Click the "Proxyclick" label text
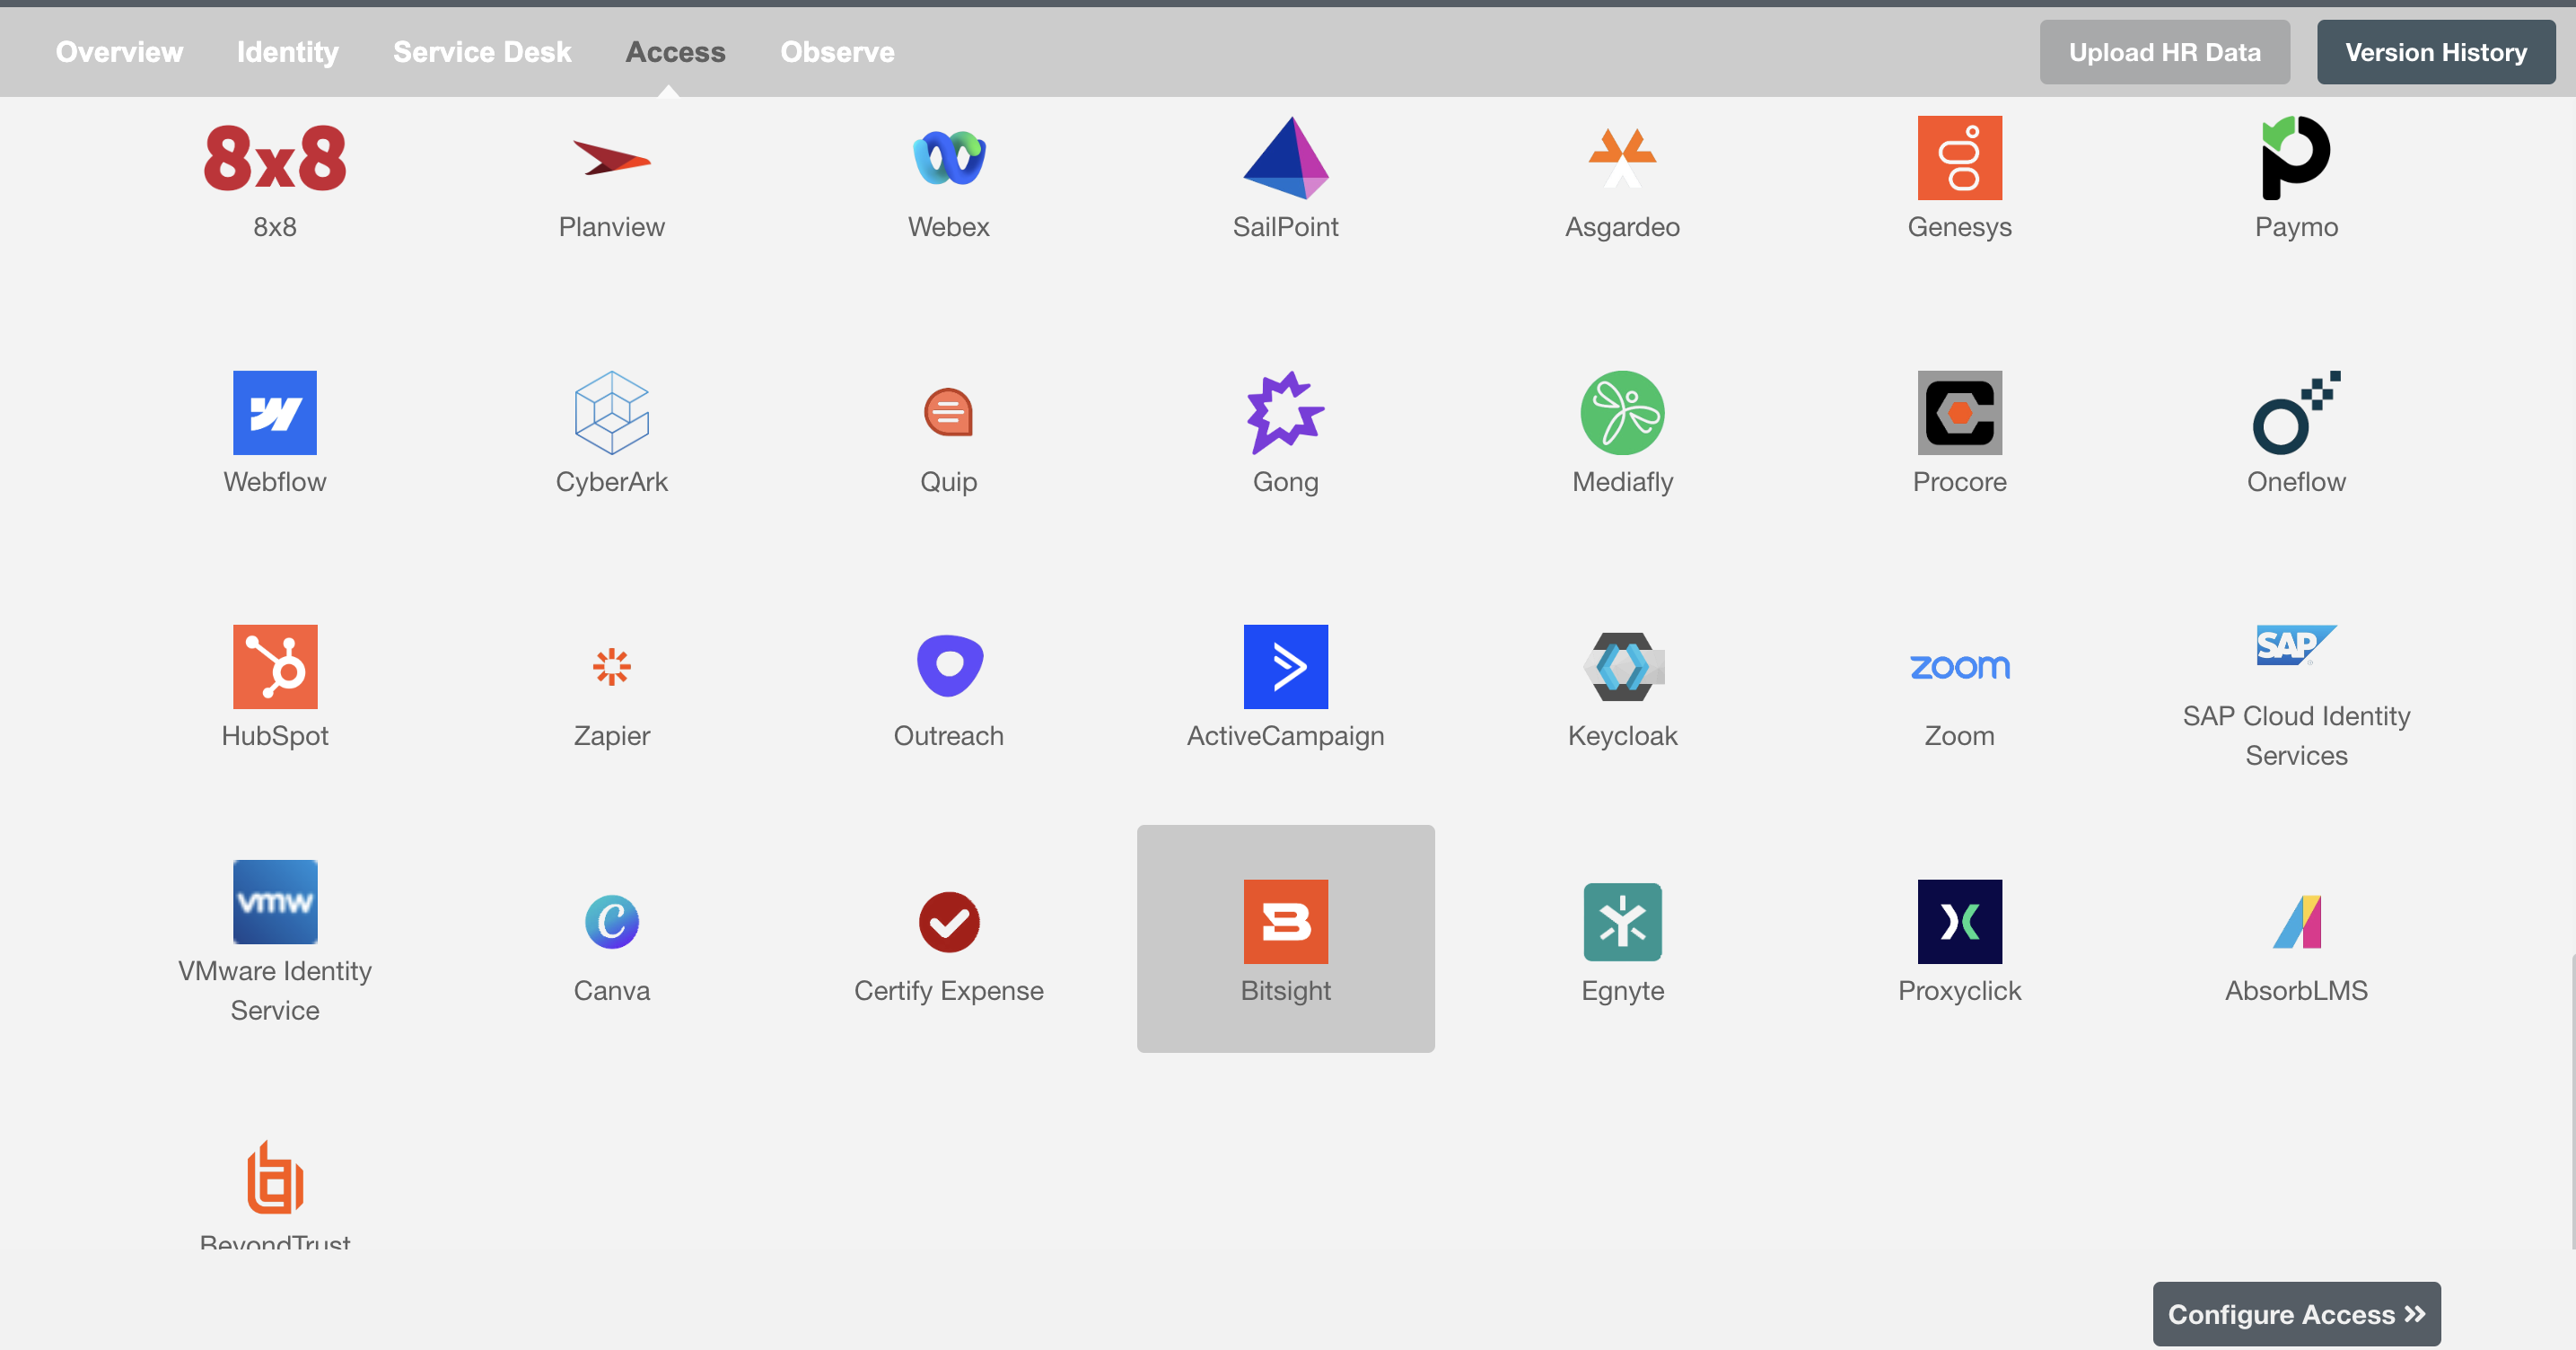 (1959, 991)
